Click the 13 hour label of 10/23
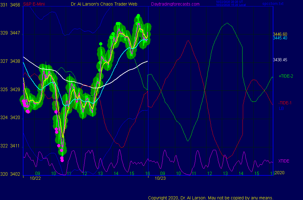The image size is (303, 200). click(x=225, y=174)
